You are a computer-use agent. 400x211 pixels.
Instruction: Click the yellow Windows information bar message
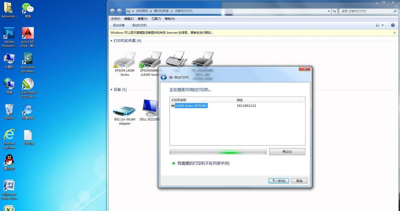[x=162, y=33]
